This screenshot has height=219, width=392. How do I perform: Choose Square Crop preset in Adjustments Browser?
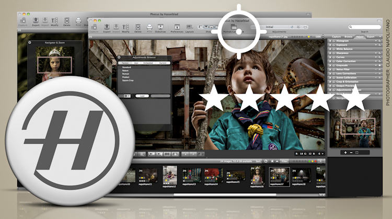(128, 80)
